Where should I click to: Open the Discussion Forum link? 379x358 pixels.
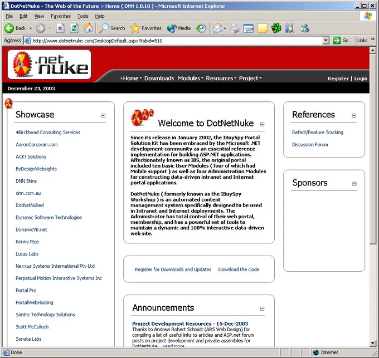(x=310, y=145)
